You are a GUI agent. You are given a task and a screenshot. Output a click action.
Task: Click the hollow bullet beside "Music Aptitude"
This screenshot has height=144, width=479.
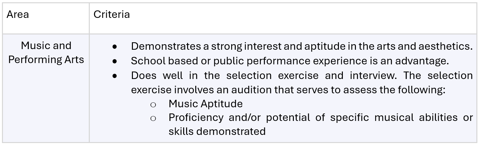(153, 104)
